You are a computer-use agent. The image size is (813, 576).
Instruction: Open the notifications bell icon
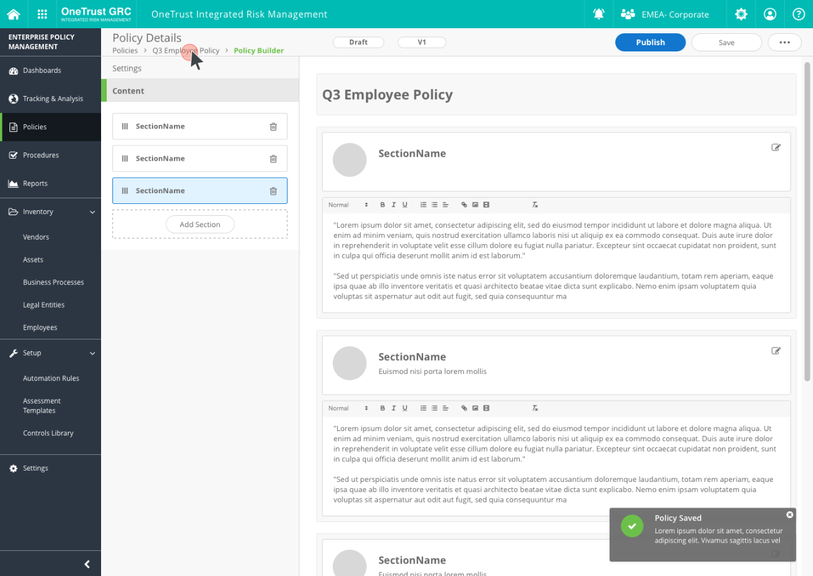click(599, 14)
